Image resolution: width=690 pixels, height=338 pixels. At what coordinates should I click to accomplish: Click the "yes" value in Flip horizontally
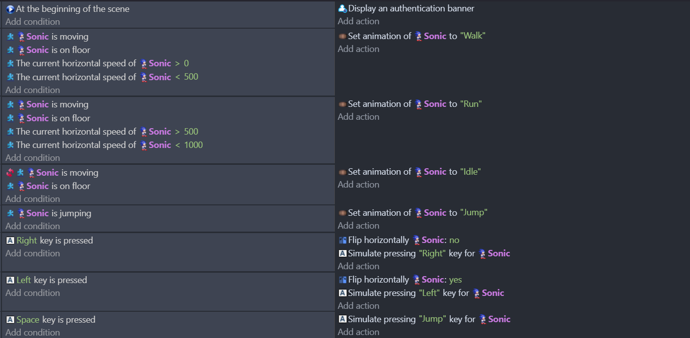[x=455, y=280]
